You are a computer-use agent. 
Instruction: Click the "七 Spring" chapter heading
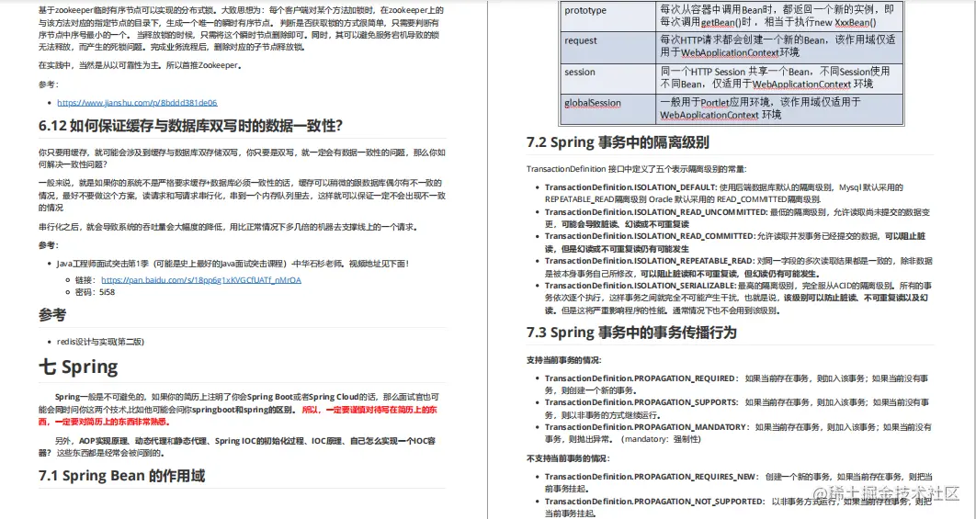(x=78, y=367)
